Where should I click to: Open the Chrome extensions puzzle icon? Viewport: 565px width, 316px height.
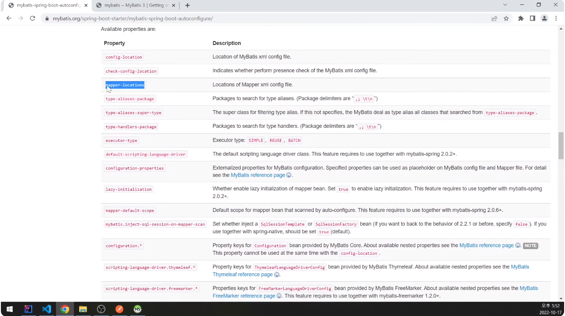pos(521,19)
